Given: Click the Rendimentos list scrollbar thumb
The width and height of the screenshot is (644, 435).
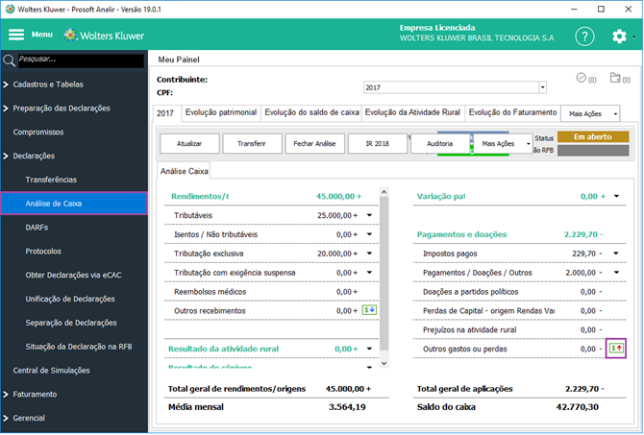Looking at the screenshot, I should (x=384, y=274).
